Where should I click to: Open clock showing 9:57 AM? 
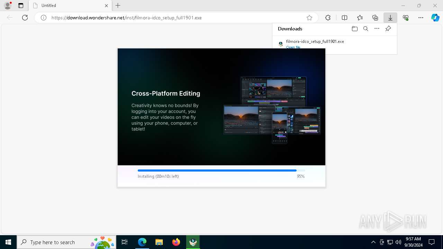click(413, 242)
